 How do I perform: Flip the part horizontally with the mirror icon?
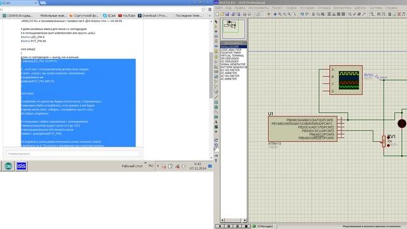coord(216,155)
